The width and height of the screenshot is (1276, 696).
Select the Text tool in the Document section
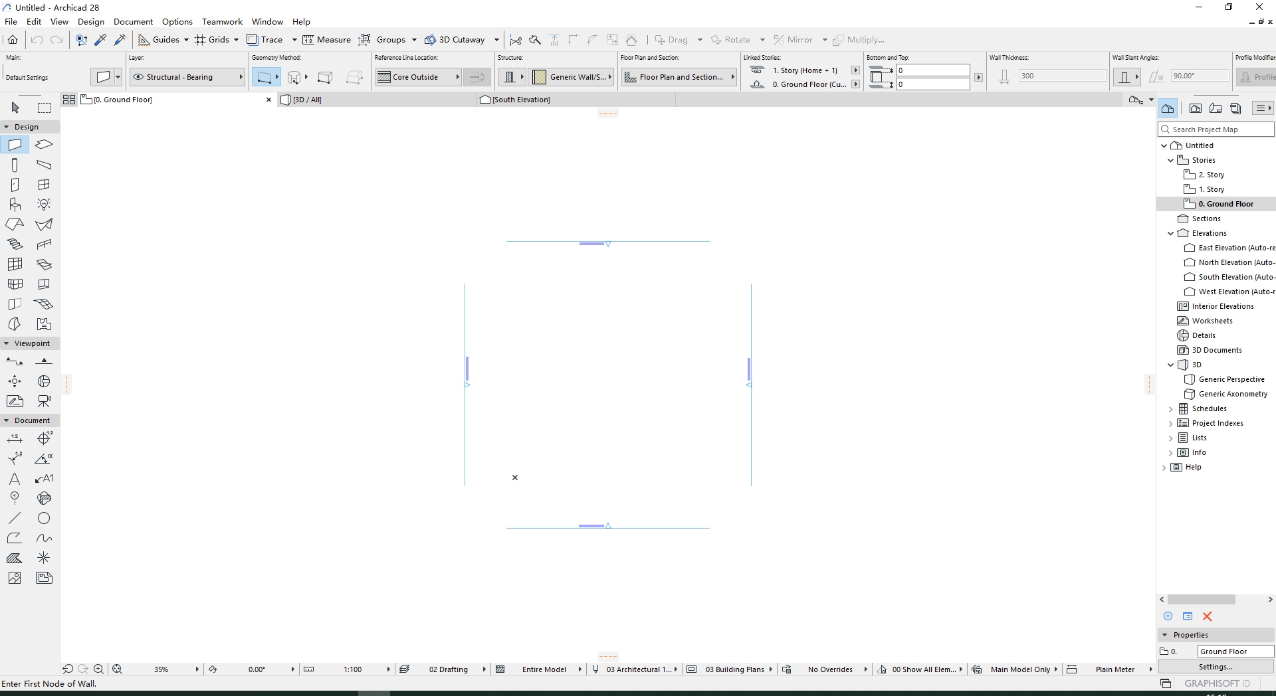[x=15, y=479]
